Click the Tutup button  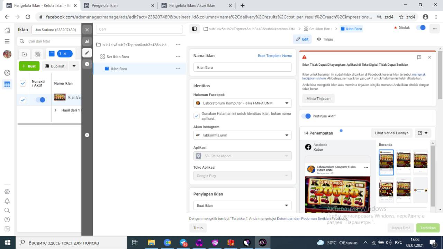click(x=198, y=228)
